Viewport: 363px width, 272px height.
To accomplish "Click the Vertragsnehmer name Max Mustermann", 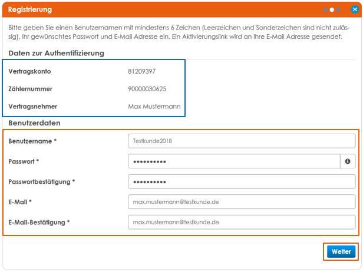I will pyautogui.click(x=154, y=107).
